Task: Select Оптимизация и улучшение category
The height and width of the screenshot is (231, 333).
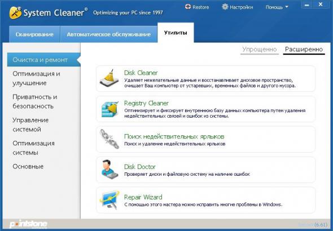Action: tap(36, 78)
